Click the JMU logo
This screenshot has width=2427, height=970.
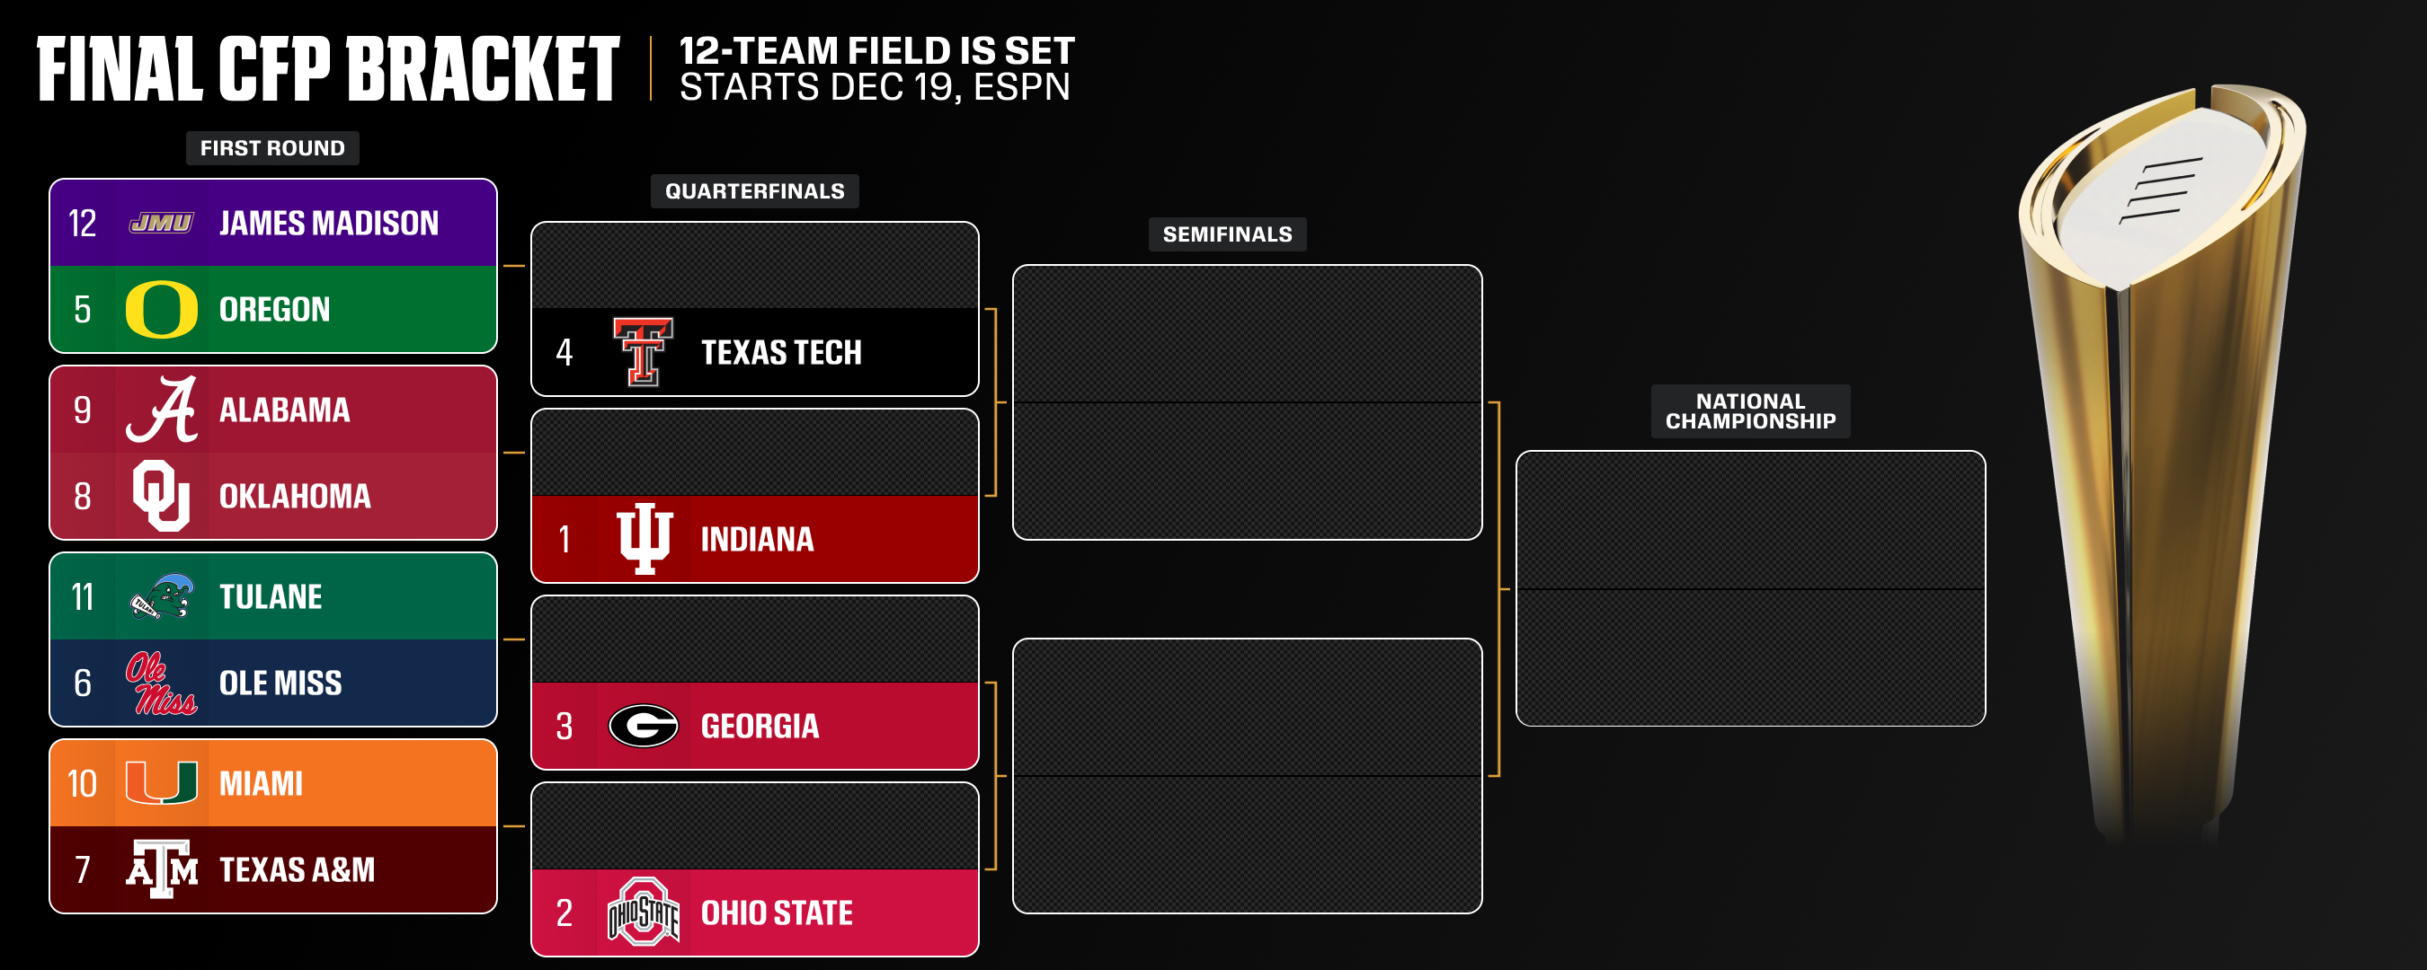tap(161, 224)
